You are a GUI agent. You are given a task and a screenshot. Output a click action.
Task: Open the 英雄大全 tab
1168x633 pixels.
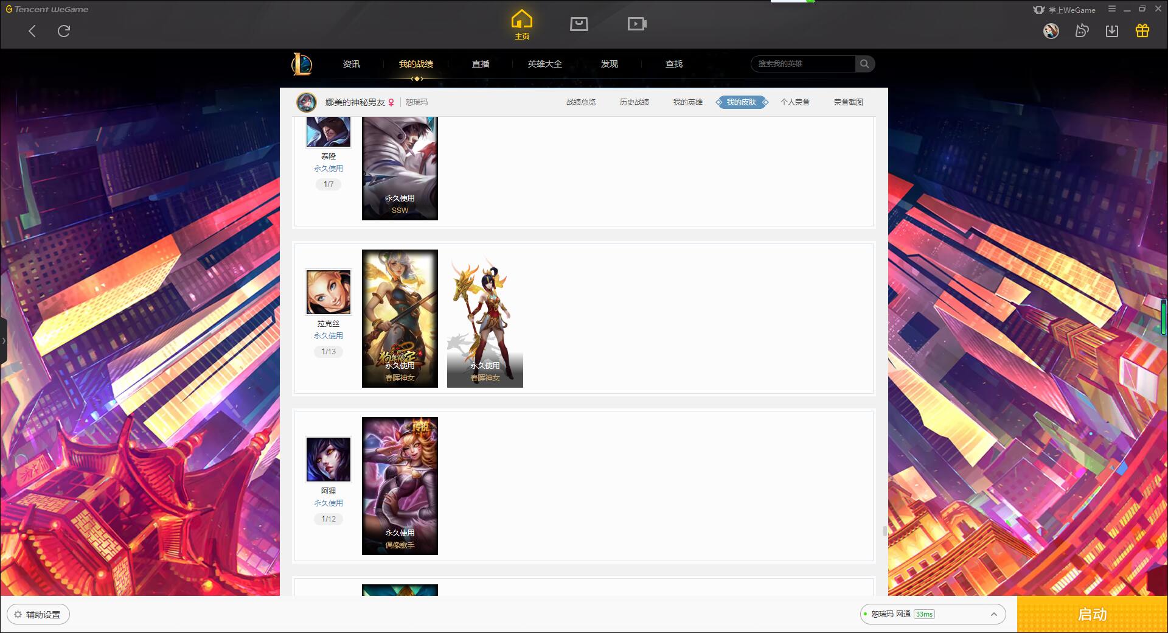pos(545,64)
